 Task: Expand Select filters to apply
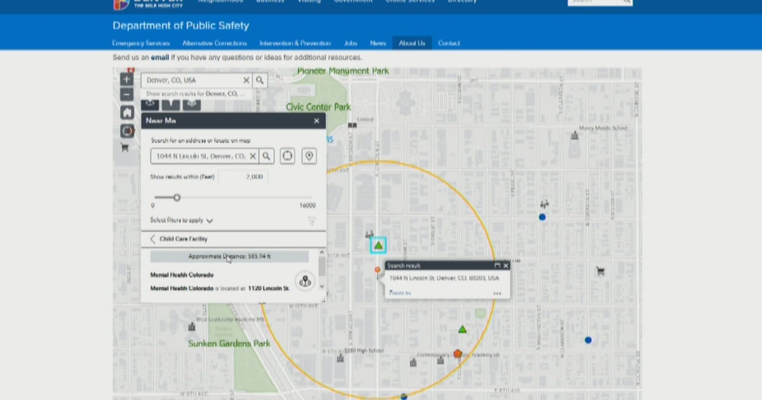(x=182, y=220)
